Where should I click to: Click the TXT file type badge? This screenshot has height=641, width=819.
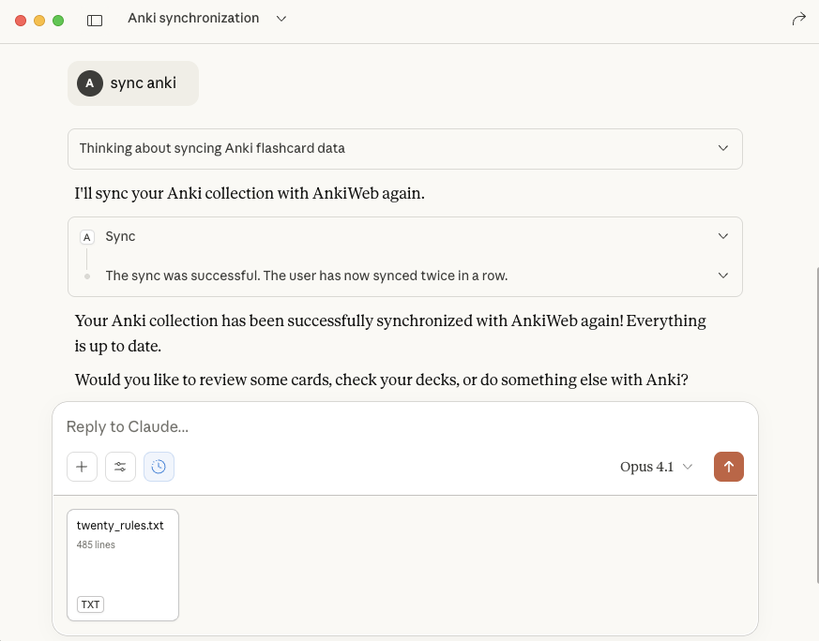click(91, 604)
